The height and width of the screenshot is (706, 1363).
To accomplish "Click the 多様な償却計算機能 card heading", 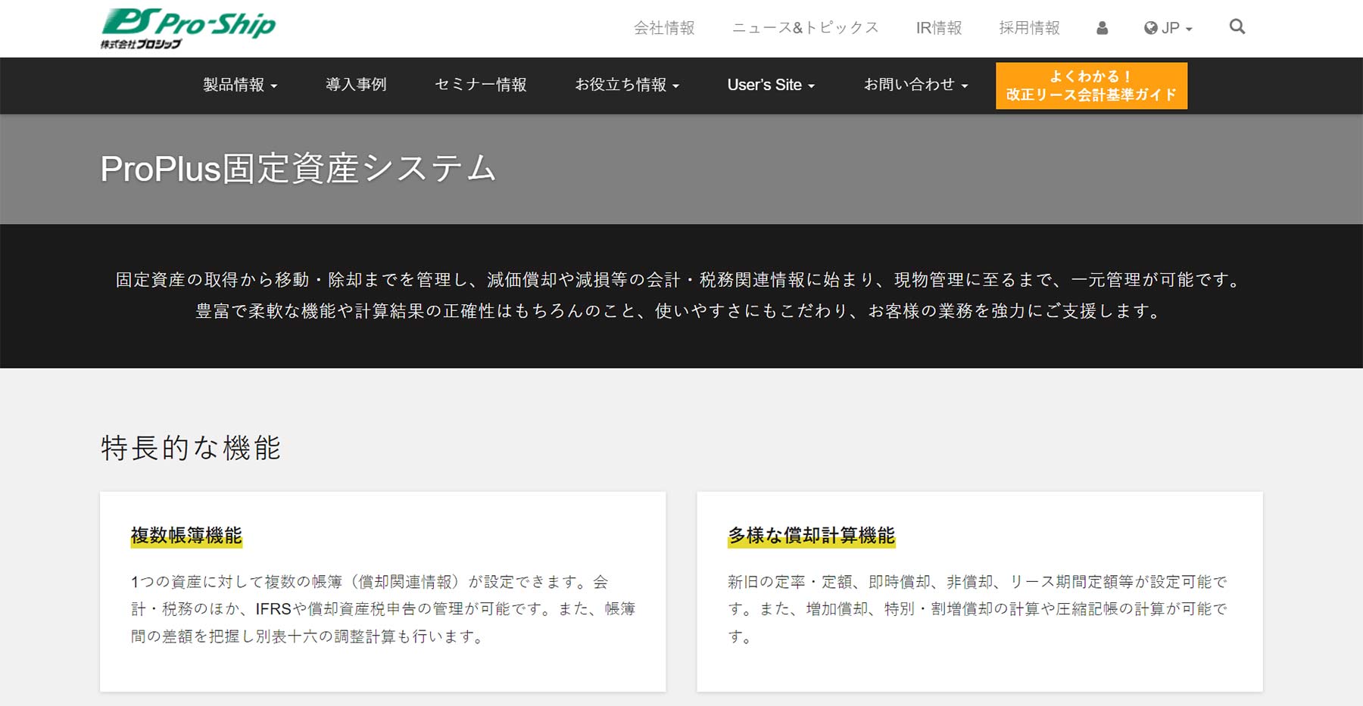I will [x=811, y=536].
